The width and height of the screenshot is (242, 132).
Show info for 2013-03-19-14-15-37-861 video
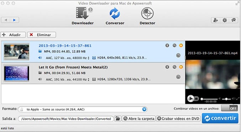pos(167,46)
